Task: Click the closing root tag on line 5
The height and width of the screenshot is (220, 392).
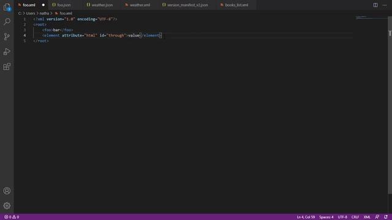Action: [x=41, y=41]
